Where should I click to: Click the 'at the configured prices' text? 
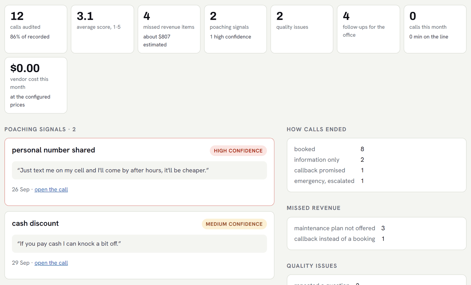tap(30, 101)
